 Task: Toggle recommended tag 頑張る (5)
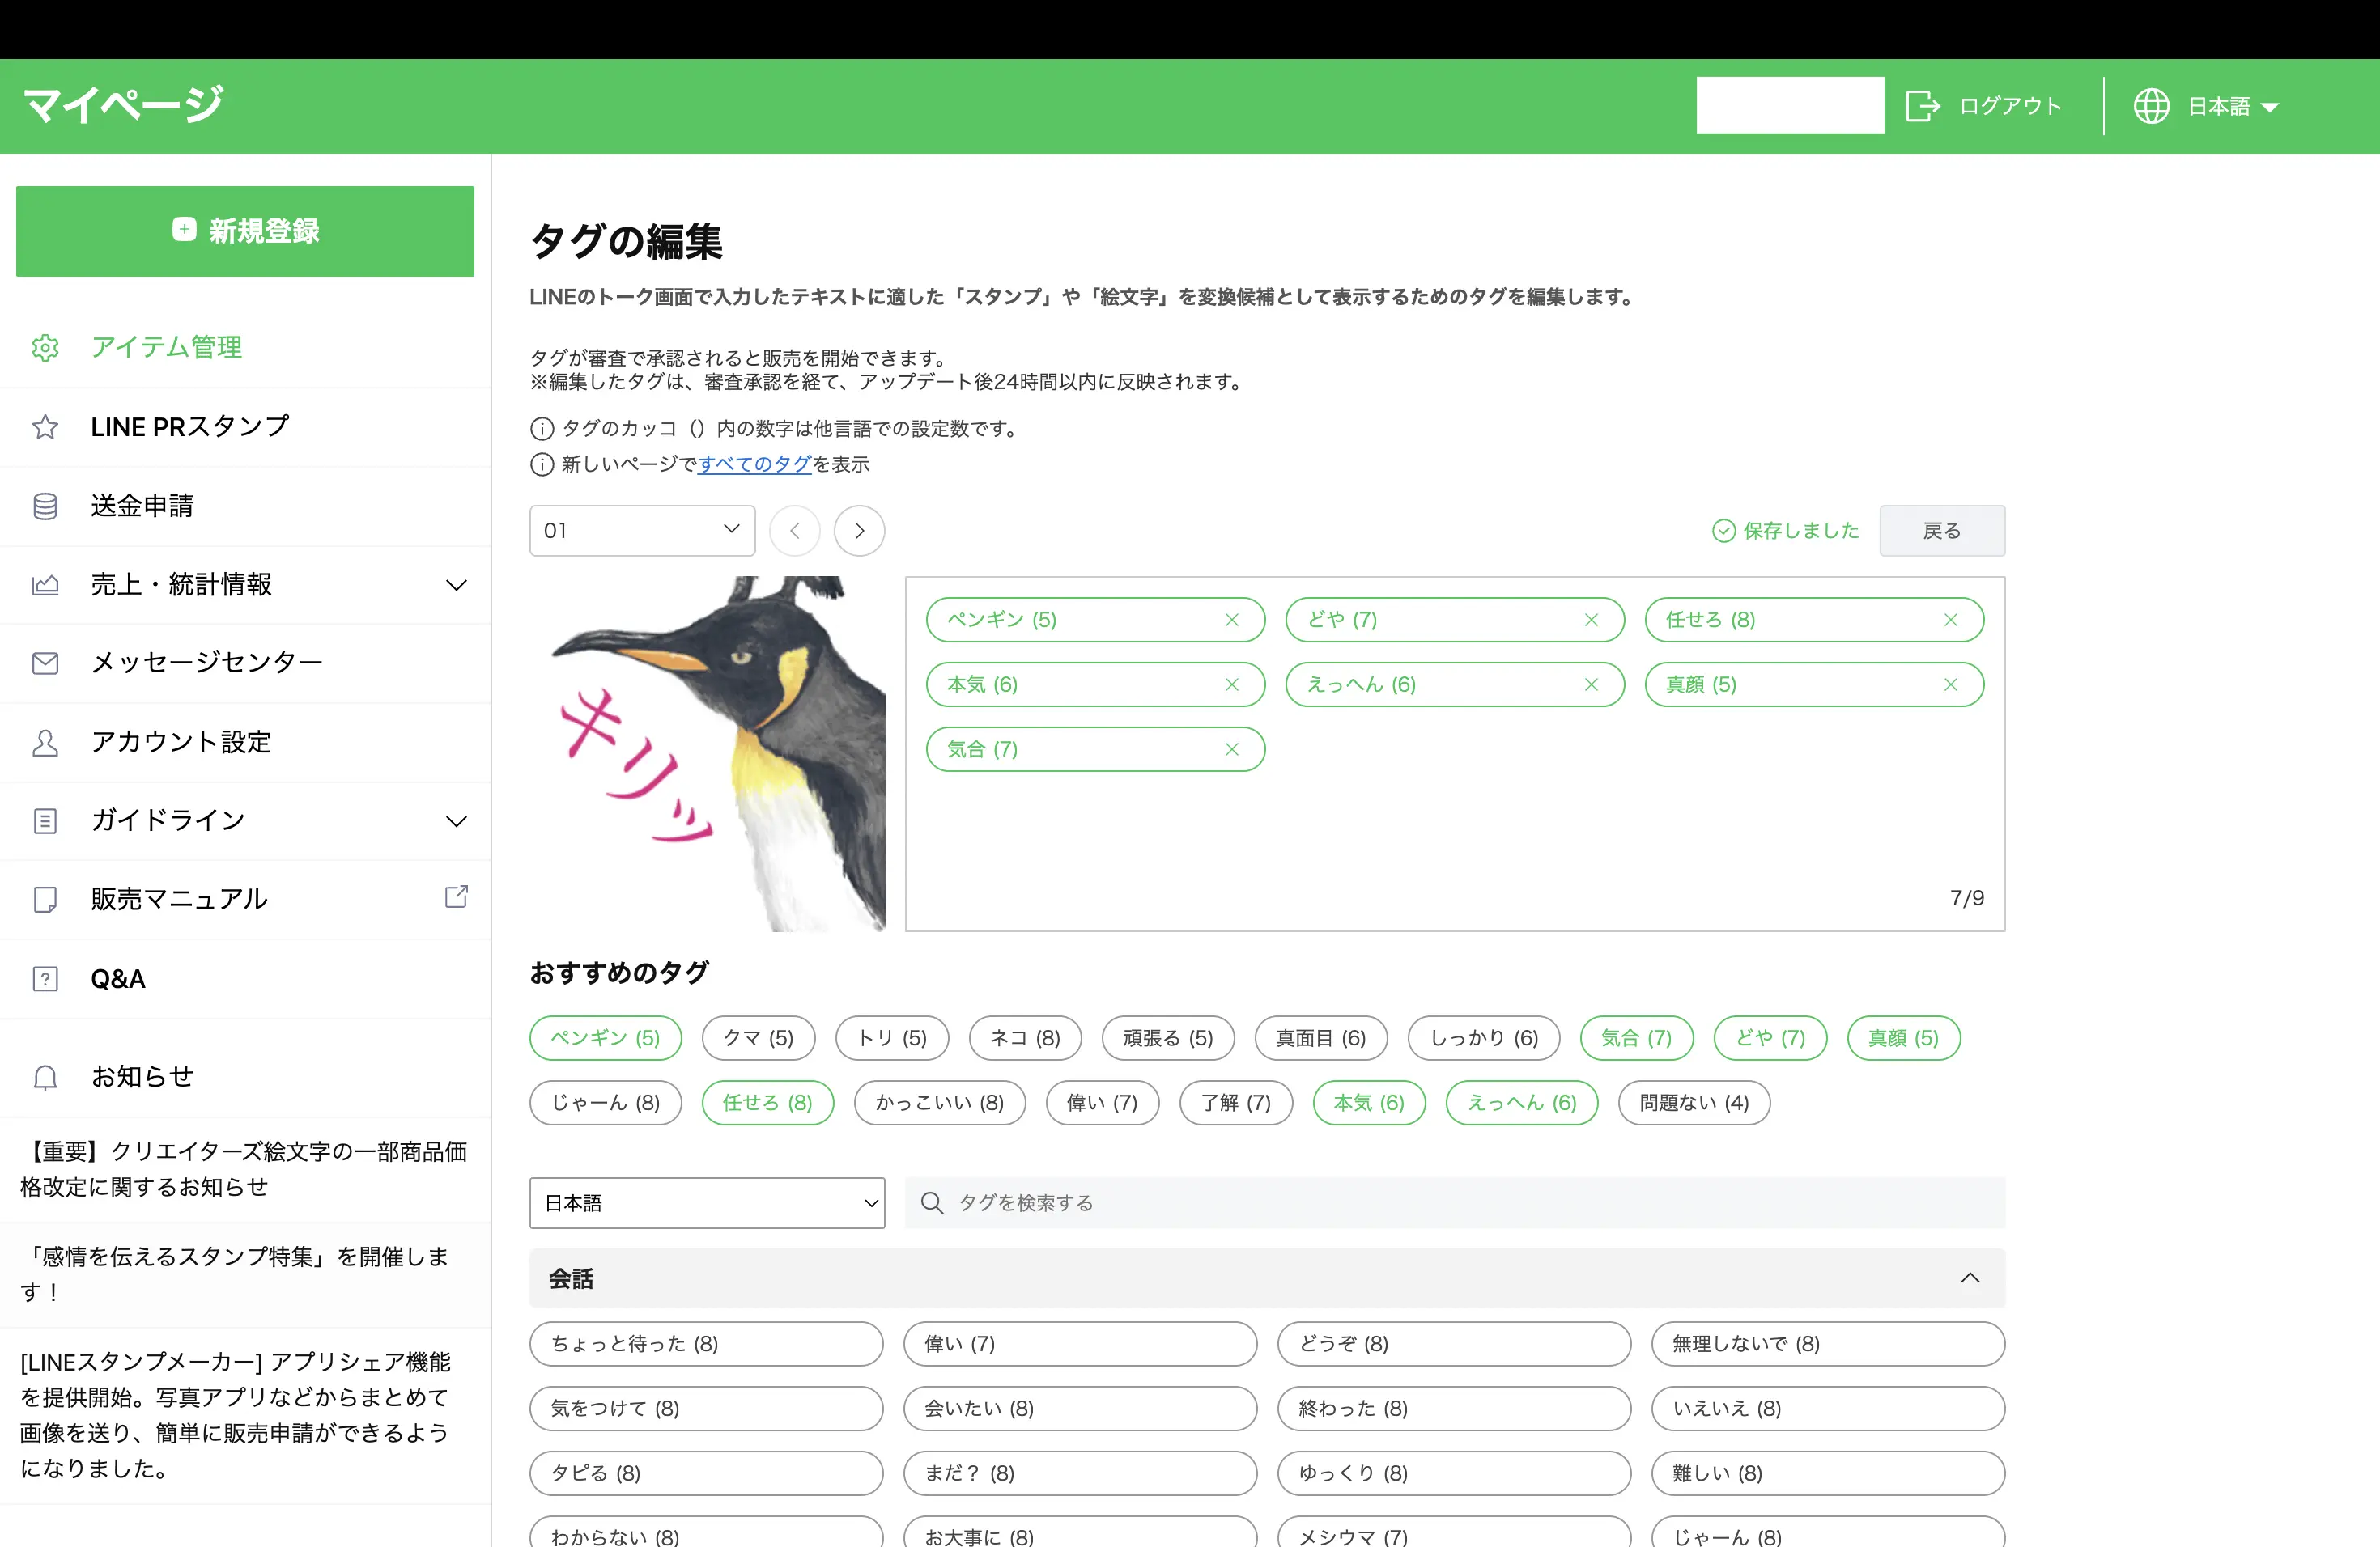1168,1037
